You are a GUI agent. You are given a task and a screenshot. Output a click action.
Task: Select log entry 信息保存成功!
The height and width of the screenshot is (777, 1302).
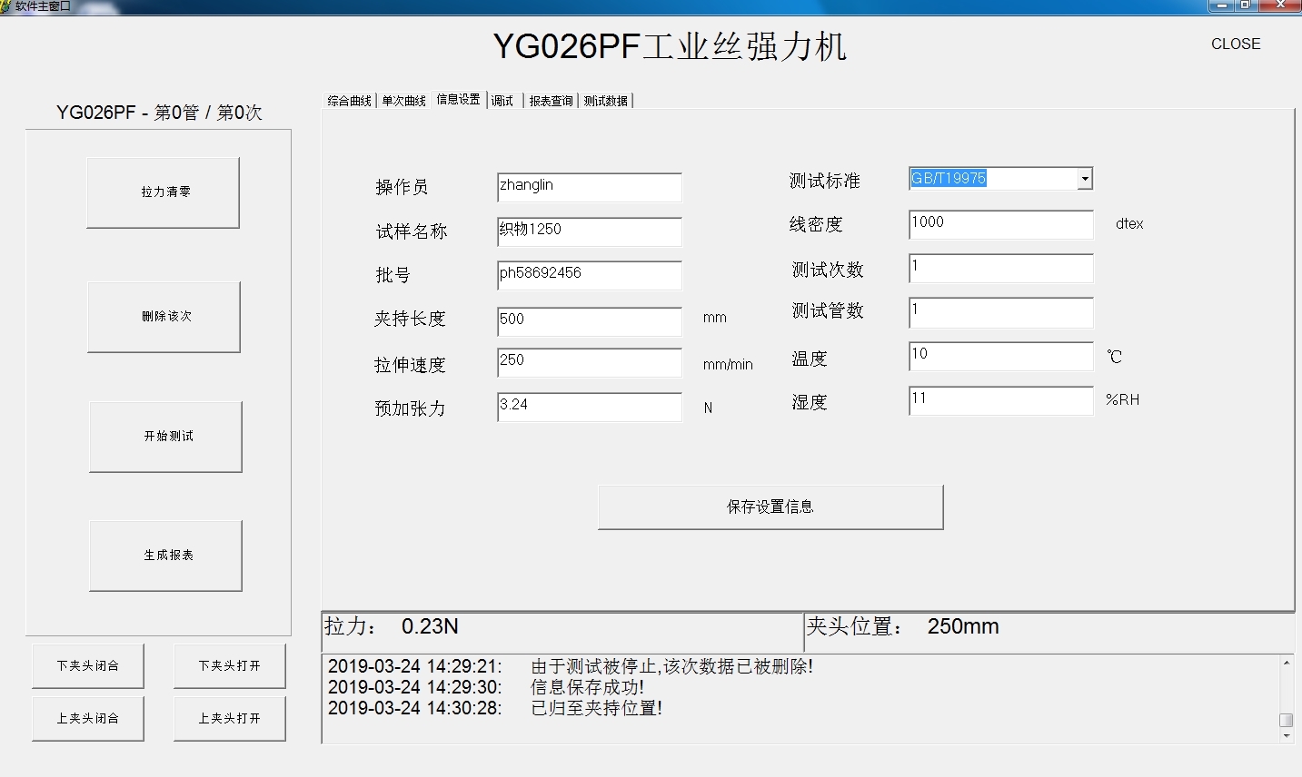pyautogui.click(x=587, y=687)
